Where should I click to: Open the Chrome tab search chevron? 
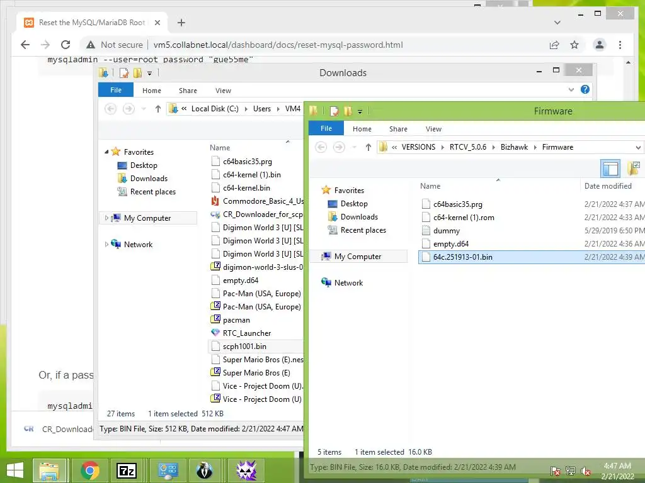point(557,23)
